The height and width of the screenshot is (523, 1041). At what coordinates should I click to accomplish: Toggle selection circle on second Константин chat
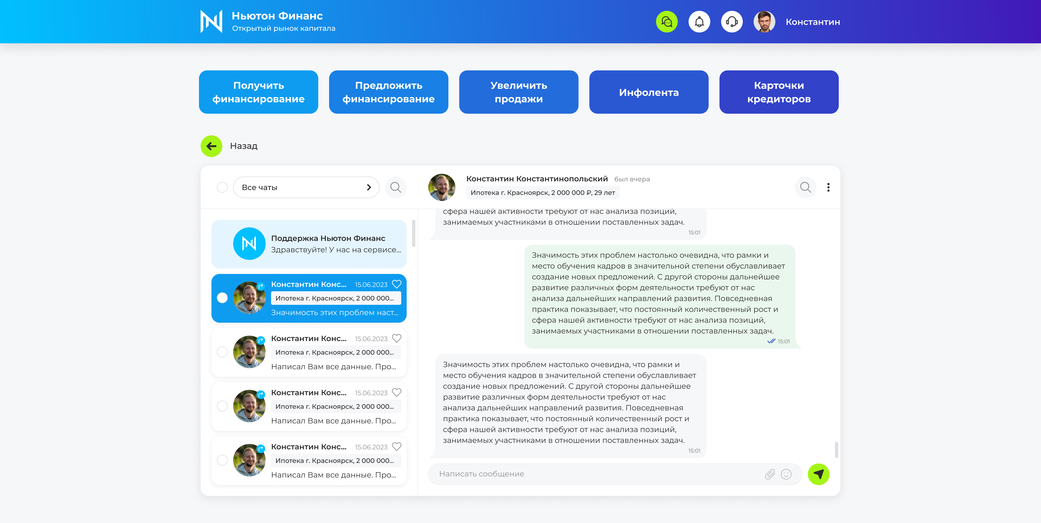(222, 352)
